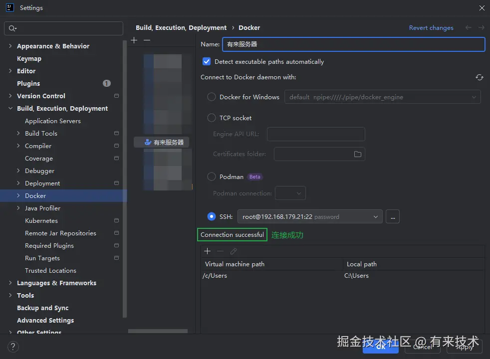Click Revert changes link

pyautogui.click(x=431, y=28)
